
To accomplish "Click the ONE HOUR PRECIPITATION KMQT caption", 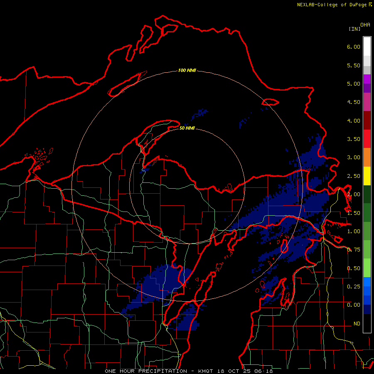I will tap(189, 371).
